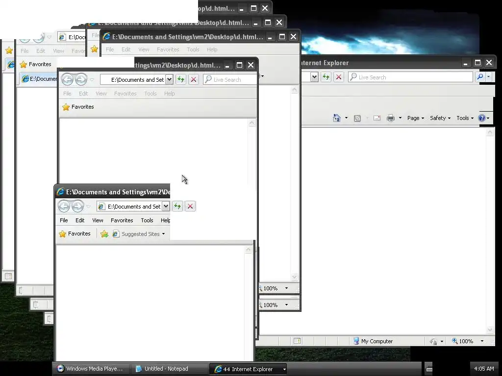Image resolution: width=502 pixels, height=376 pixels.
Task: Open the search provider dropdown arrow
Action: point(489,77)
